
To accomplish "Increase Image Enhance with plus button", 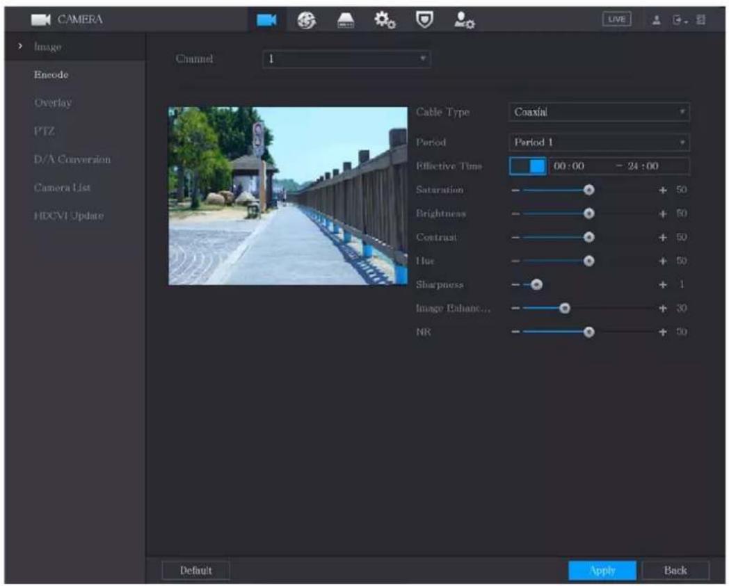I will click(662, 309).
